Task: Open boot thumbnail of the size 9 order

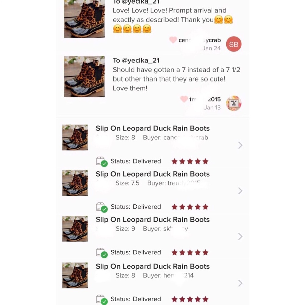Action: pos(75,228)
